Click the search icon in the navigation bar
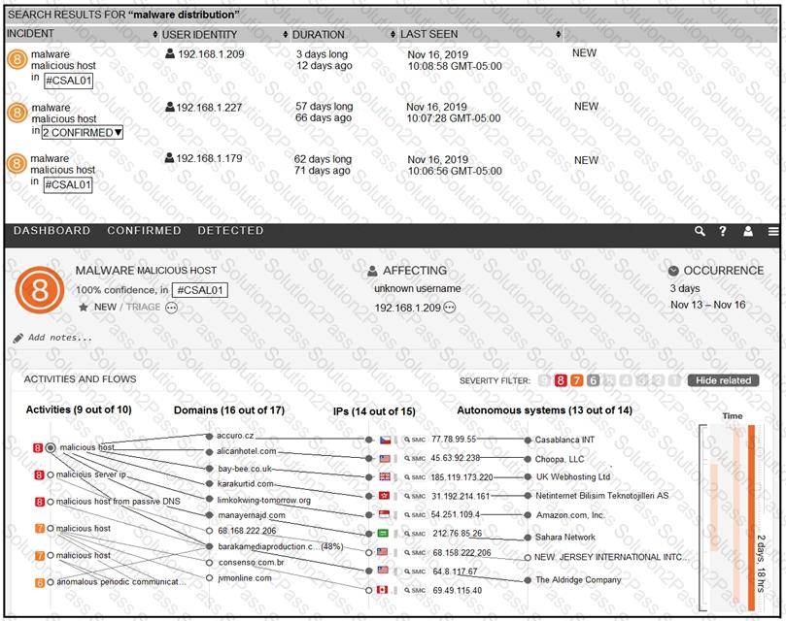Viewport: 786px width, 621px height. pos(700,232)
